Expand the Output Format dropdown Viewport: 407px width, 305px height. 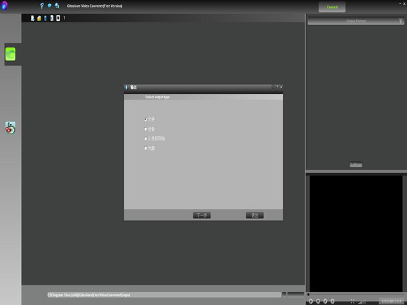tap(355, 22)
